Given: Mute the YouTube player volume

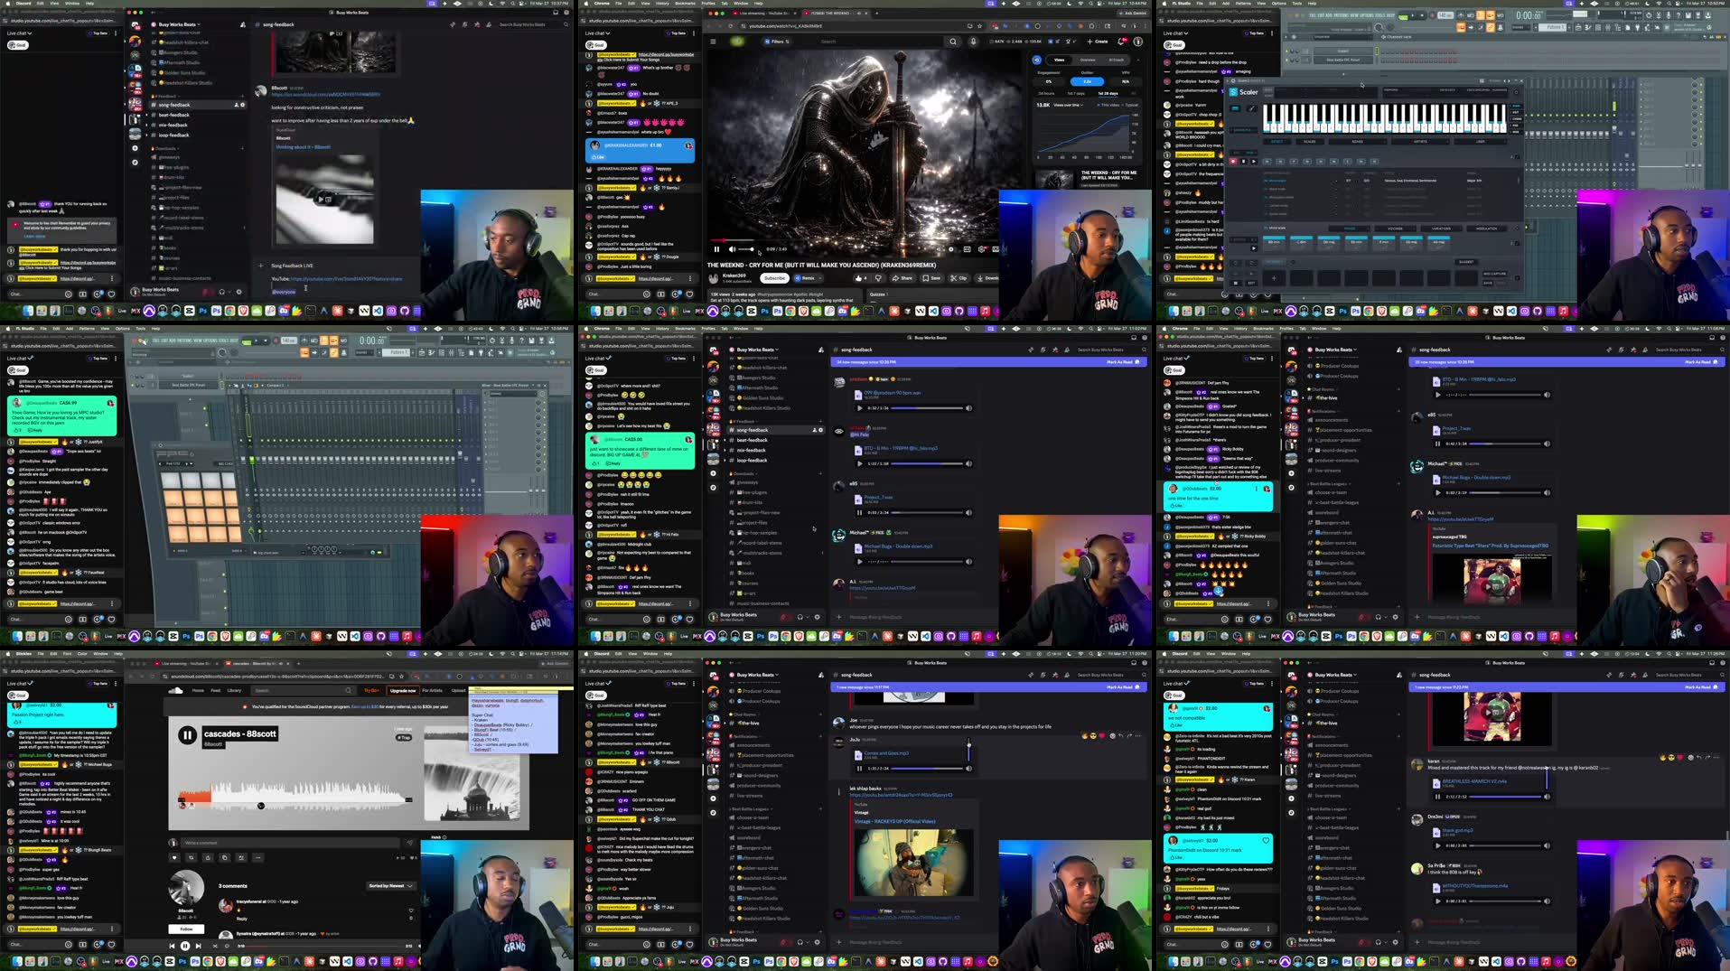Looking at the screenshot, I should tap(733, 249).
